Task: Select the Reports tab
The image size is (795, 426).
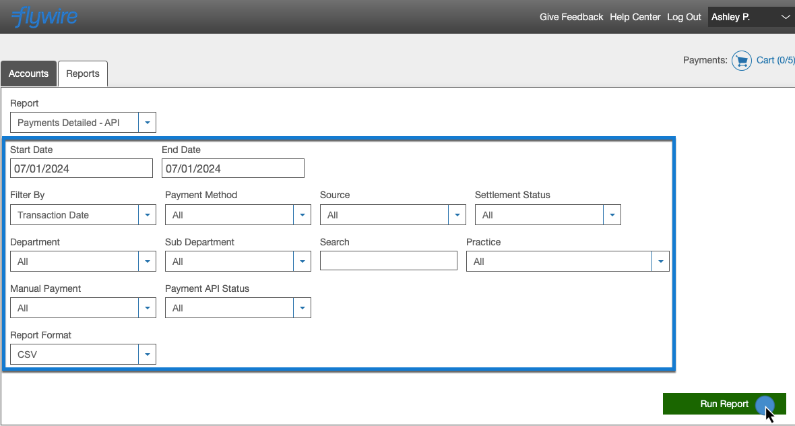Action: click(x=83, y=73)
